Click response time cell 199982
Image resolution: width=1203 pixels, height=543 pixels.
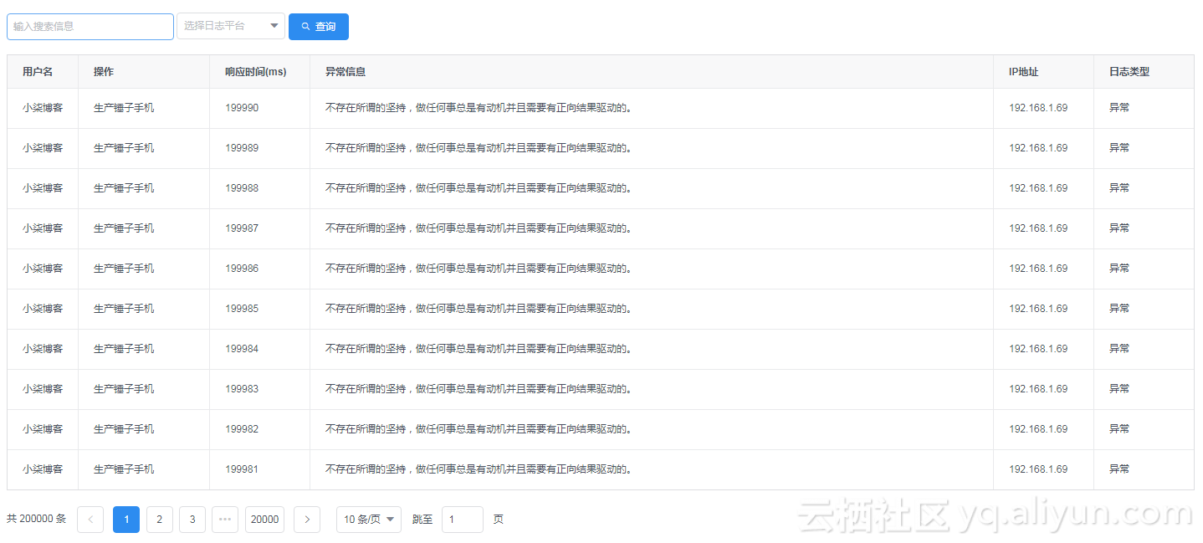(242, 429)
